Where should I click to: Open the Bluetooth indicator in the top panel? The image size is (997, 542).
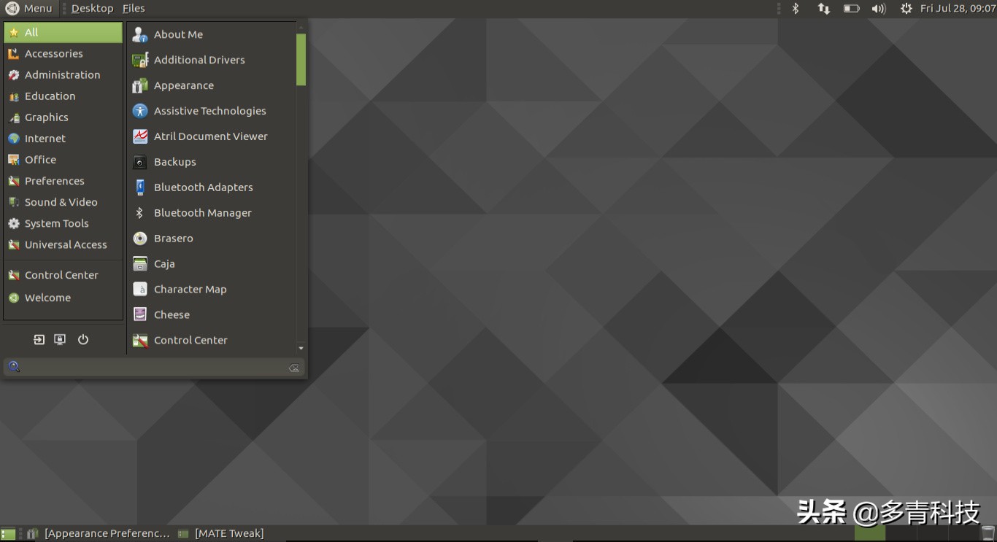(796, 9)
